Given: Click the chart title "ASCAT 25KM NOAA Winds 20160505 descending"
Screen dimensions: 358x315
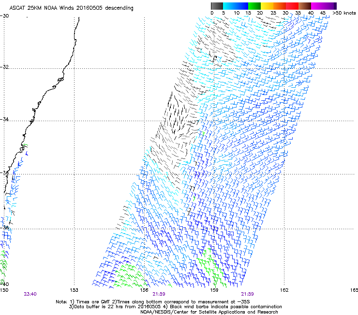Looking at the screenshot, I should [71, 8].
